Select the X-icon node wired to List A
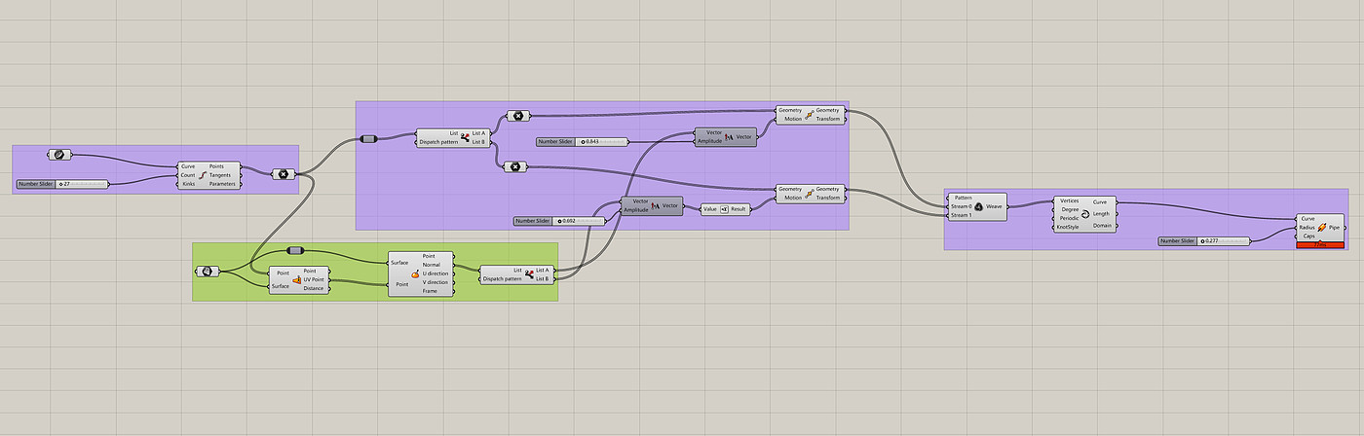This screenshot has width=1364, height=436. point(518,116)
